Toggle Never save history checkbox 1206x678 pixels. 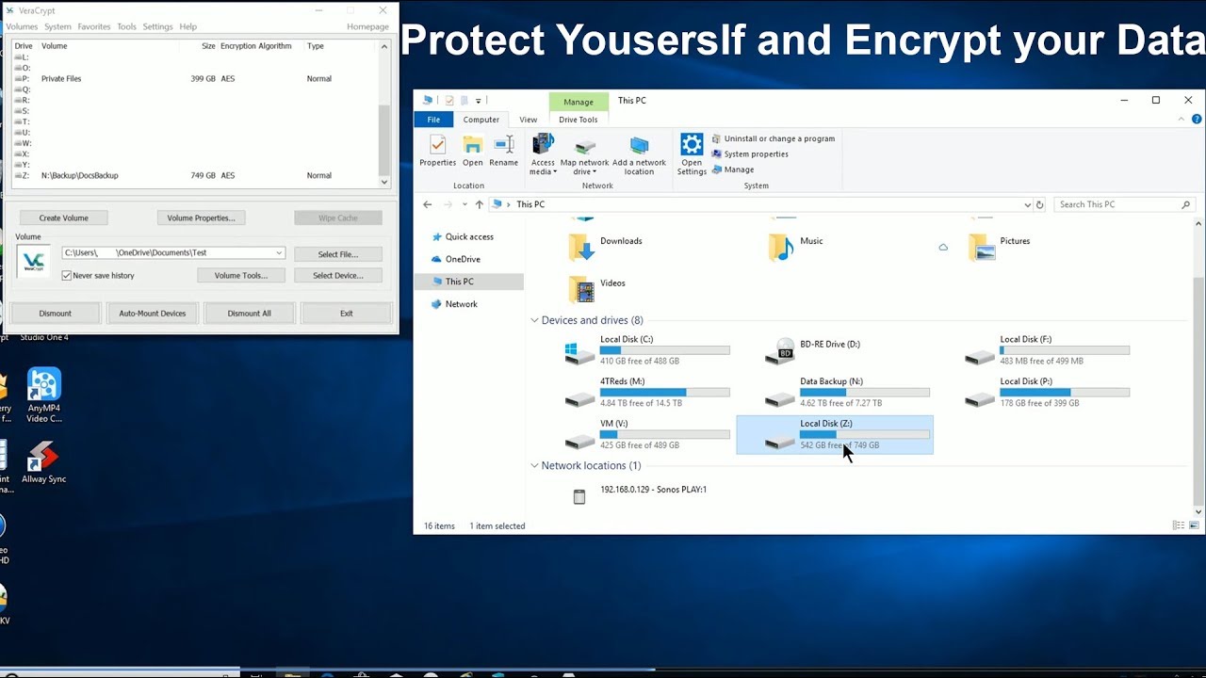click(x=67, y=275)
